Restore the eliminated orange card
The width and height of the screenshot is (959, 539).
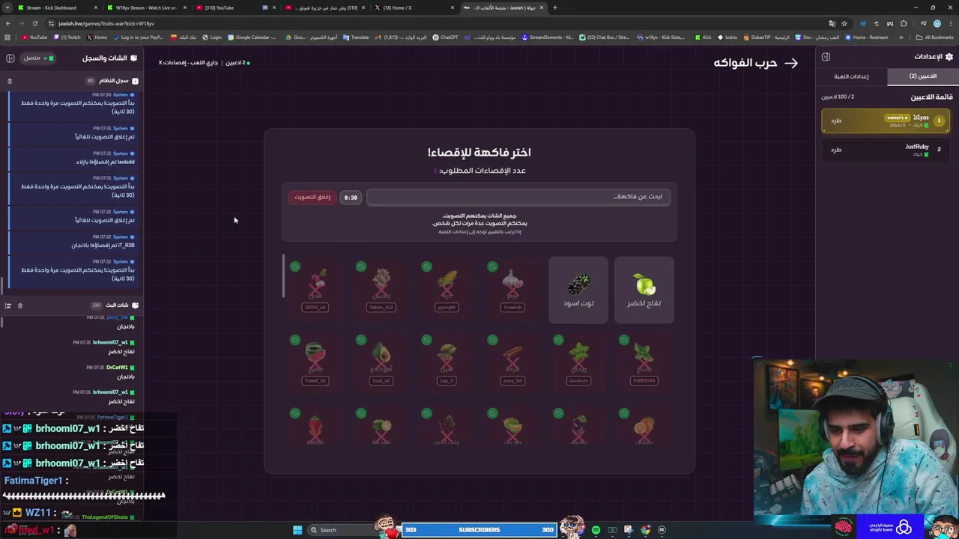(x=624, y=413)
